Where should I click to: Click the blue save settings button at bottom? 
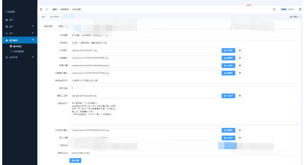pos(74,160)
